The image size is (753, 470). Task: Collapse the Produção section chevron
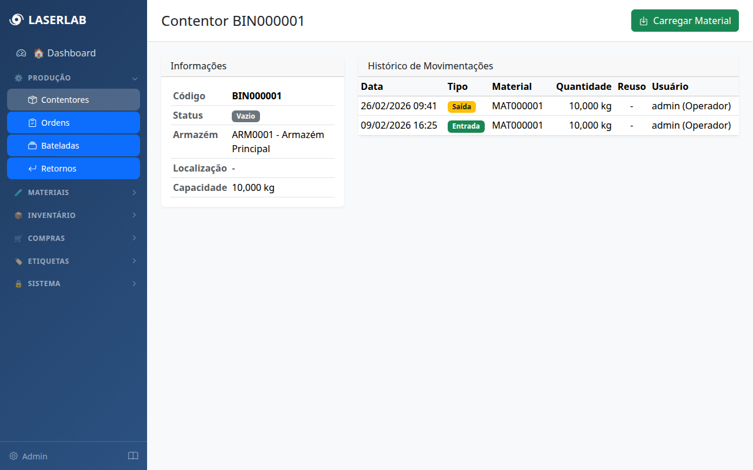tap(134, 78)
